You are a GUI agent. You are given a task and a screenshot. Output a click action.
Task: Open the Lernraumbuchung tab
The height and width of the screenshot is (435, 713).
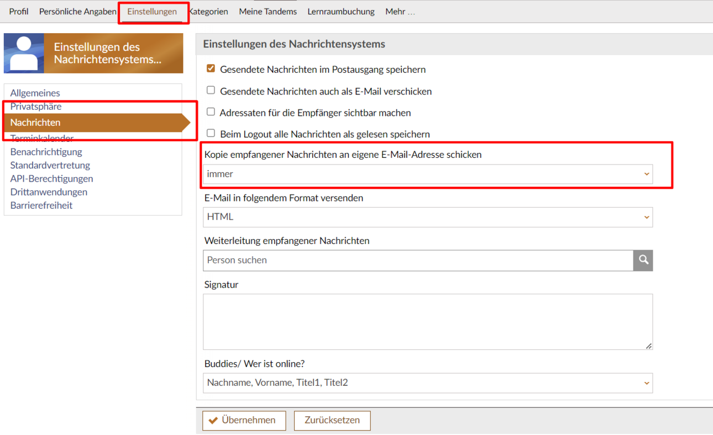(x=341, y=11)
